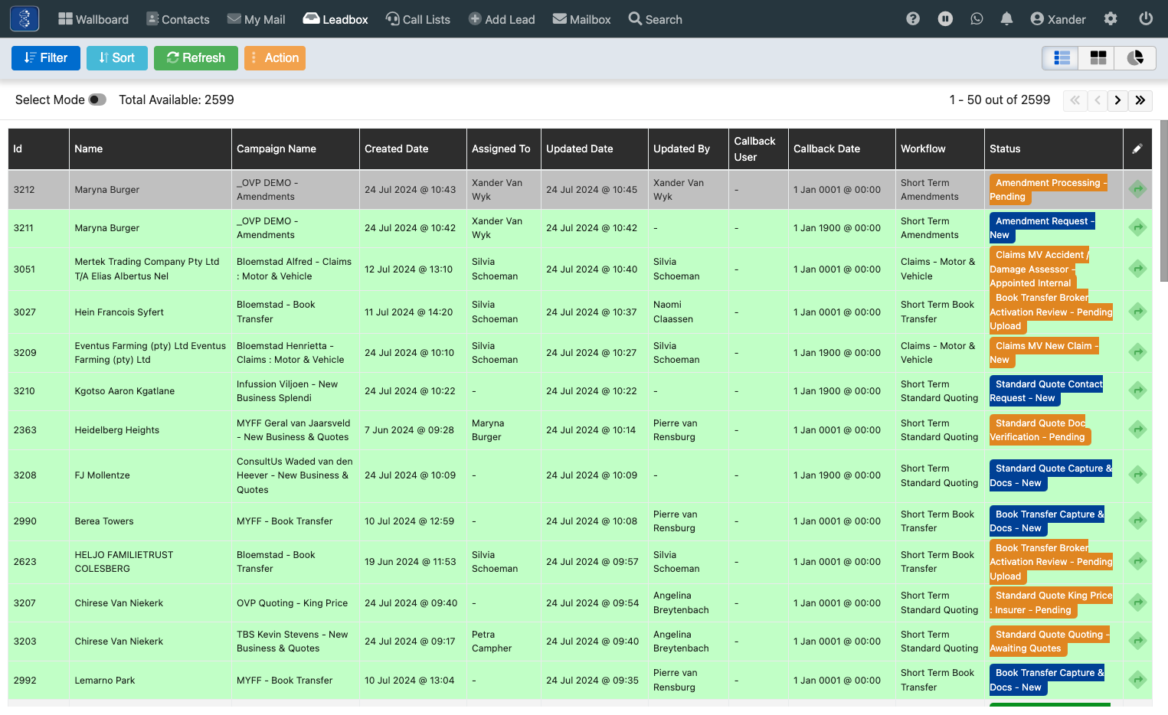The width and height of the screenshot is (1168, 715).
Task: Open lead 3203 using its arrow icon
Action: (x=1138, y=641)
